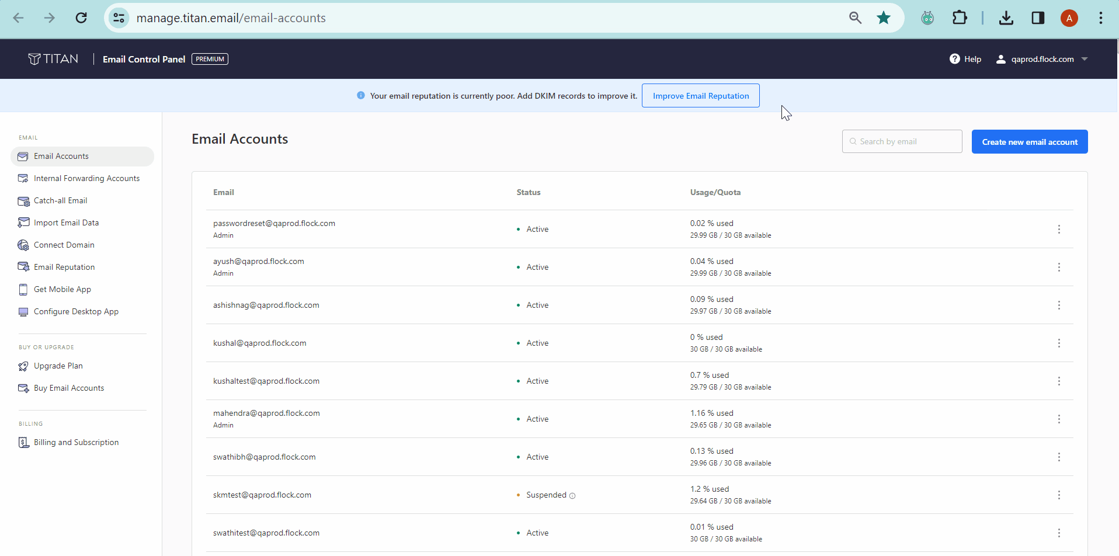1119x556 pixels.
Task: Click the suspended status info icon for skmtest
Action: click(572, 495)
